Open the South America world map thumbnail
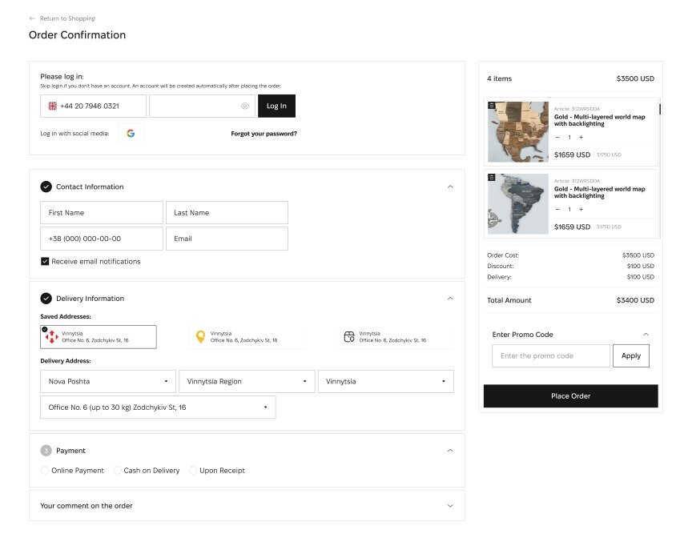 [518, 204]
